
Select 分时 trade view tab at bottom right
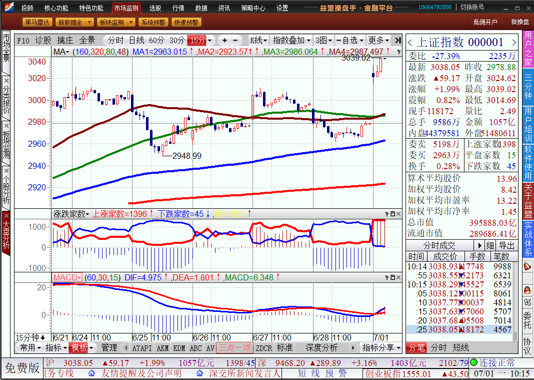[x=438, y=347]
